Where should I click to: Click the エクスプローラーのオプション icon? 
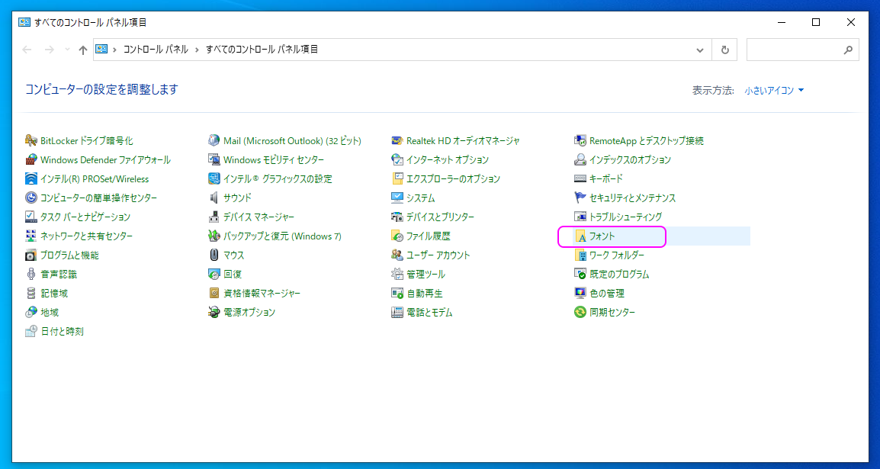point(397,178)
